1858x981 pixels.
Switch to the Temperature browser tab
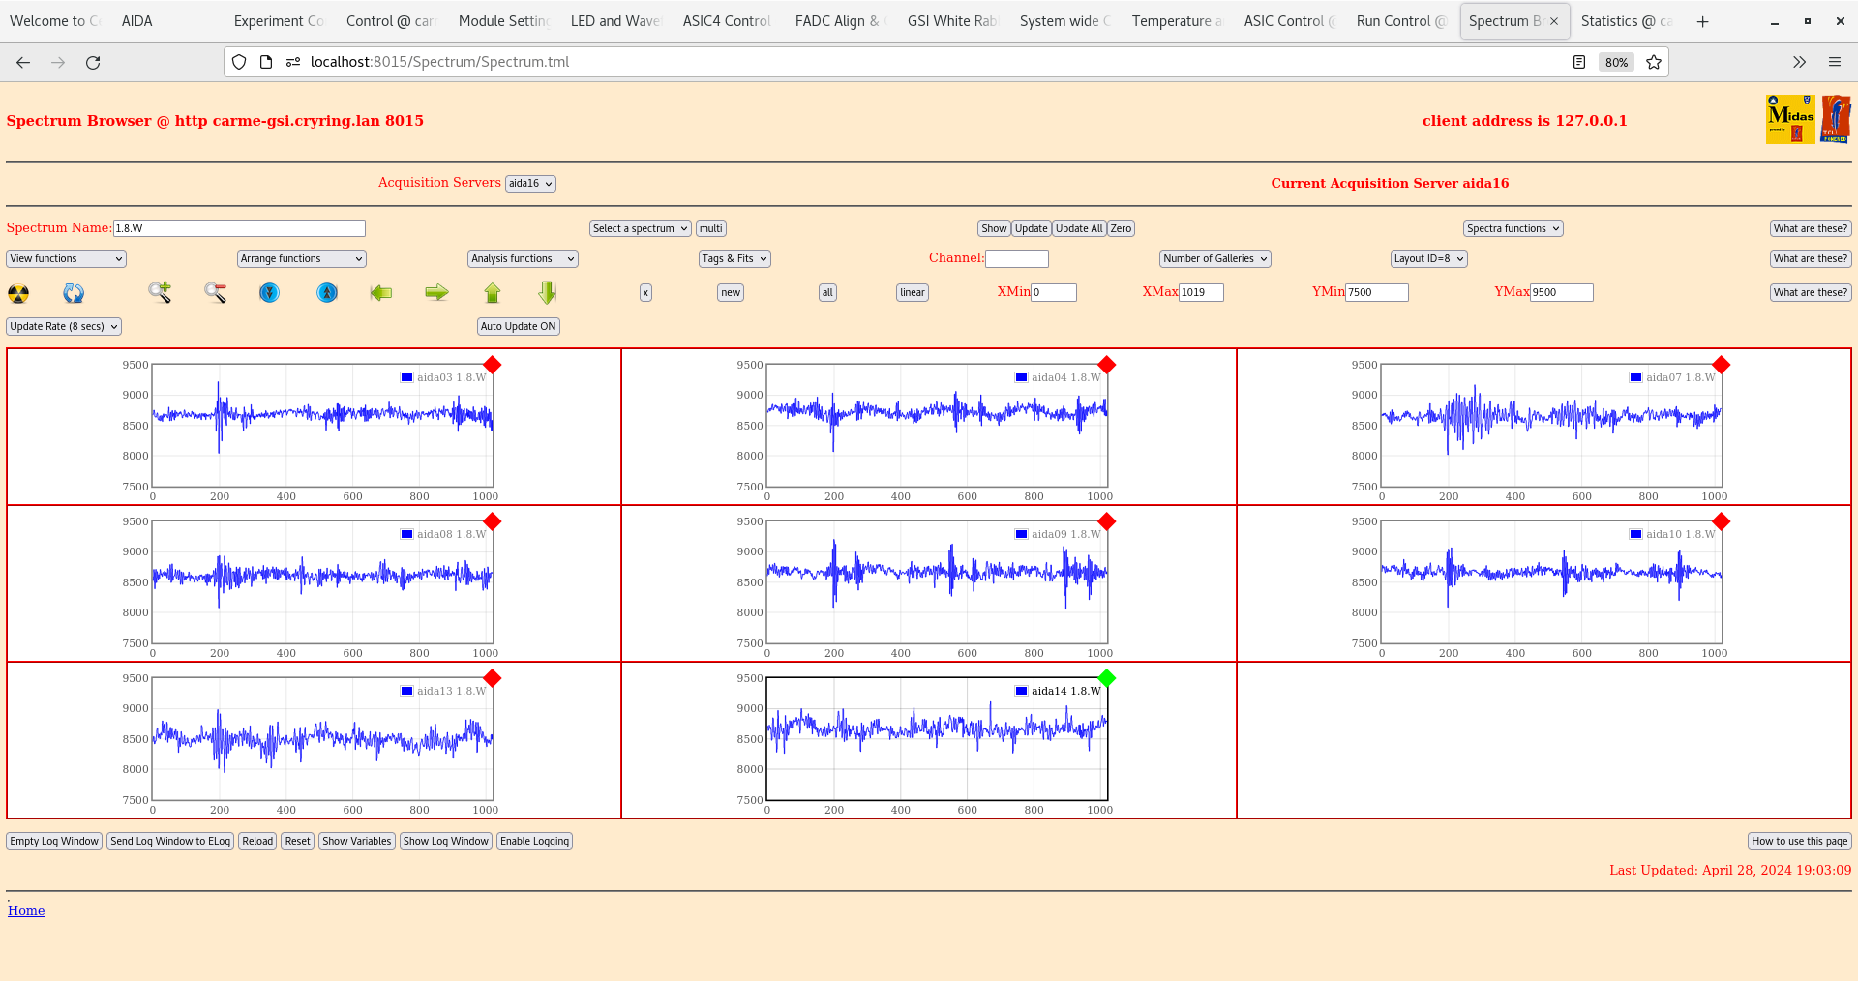click(x=1176, y=21)
